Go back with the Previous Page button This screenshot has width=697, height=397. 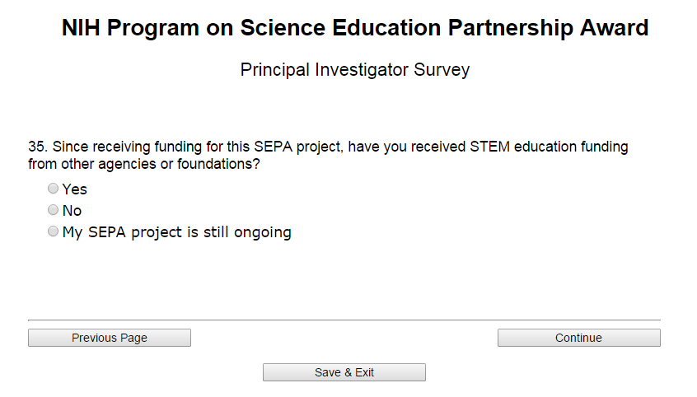(110, 338)
